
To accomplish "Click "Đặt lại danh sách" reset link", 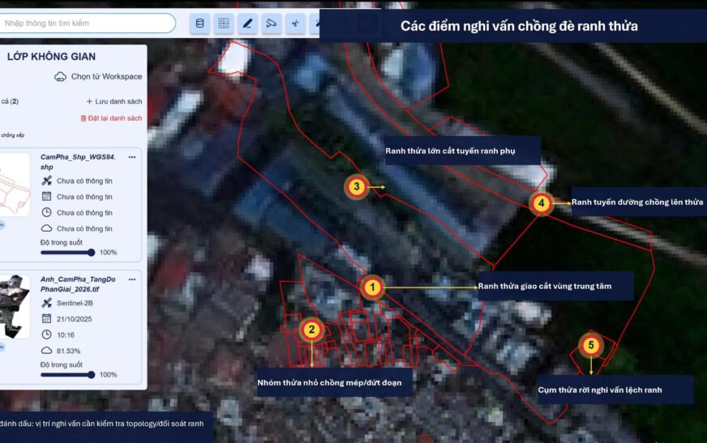I will (111, 118).
